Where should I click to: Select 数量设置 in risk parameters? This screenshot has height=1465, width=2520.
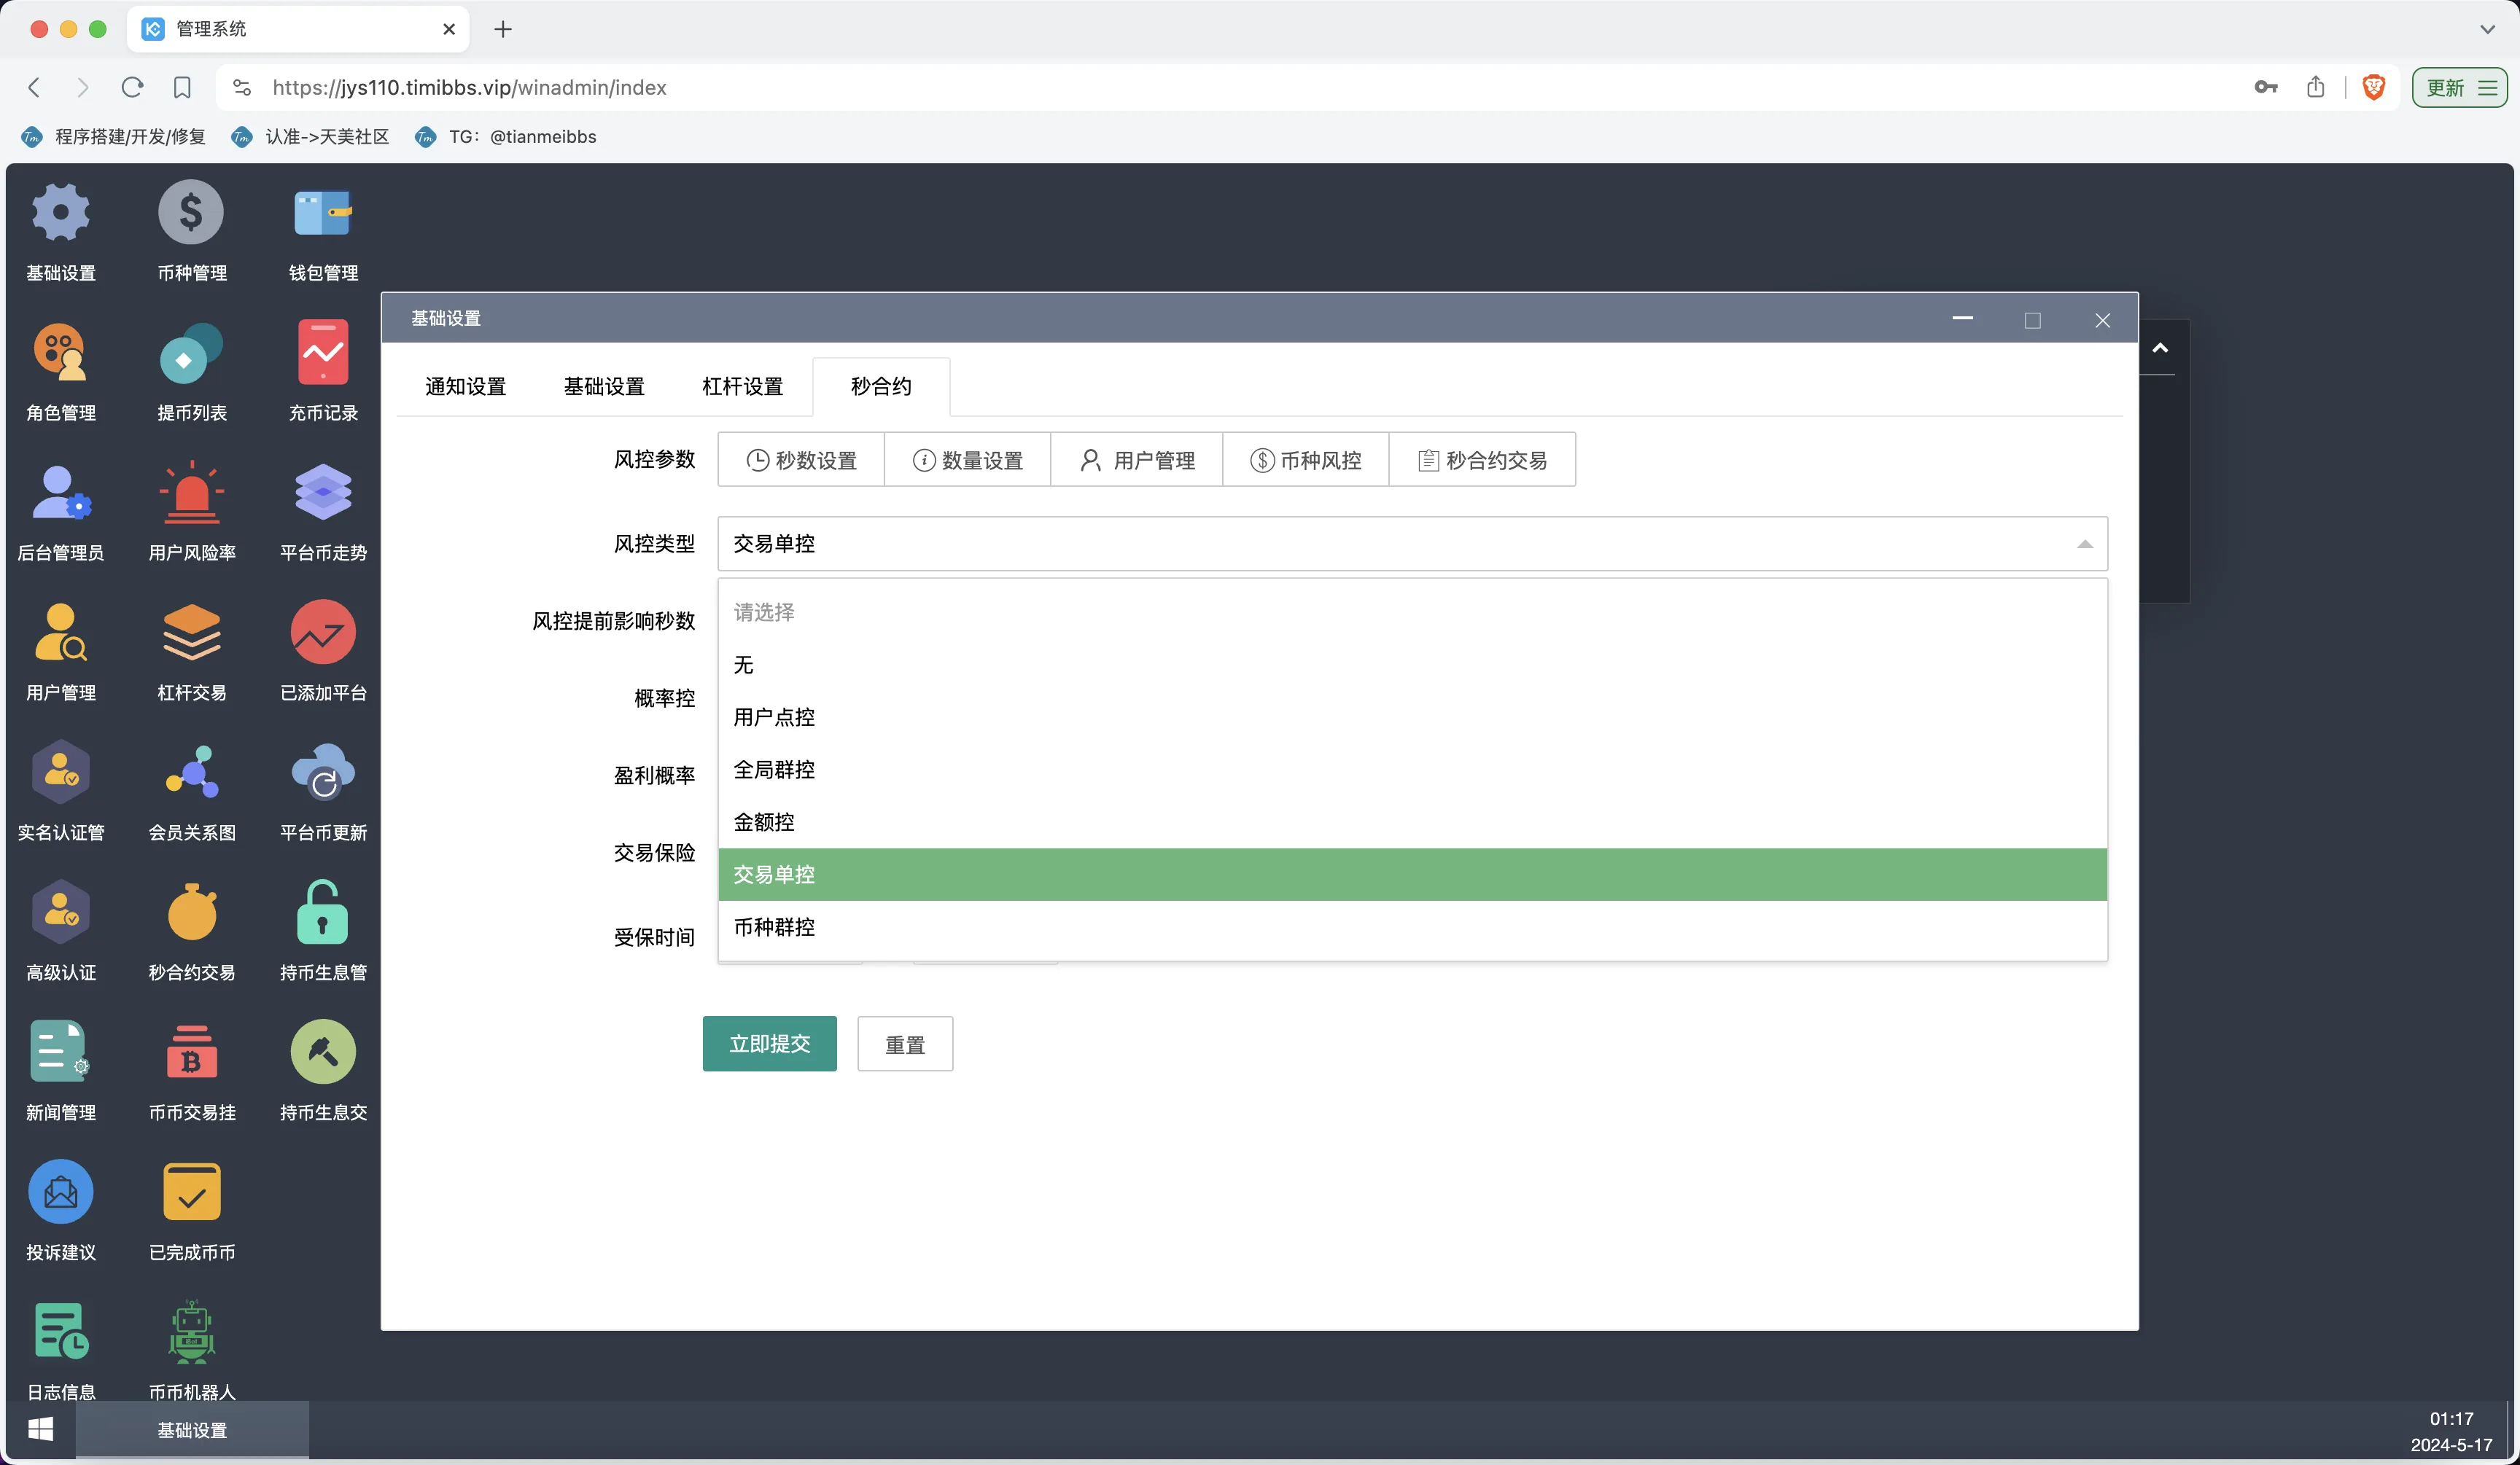click(967, 460)
